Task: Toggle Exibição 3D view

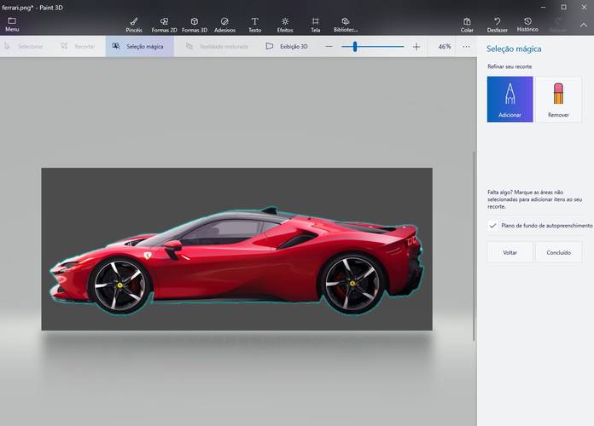Action: (287, 46)
